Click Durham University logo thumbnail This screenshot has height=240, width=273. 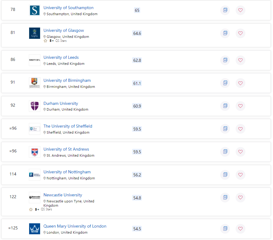pos(34,106)
